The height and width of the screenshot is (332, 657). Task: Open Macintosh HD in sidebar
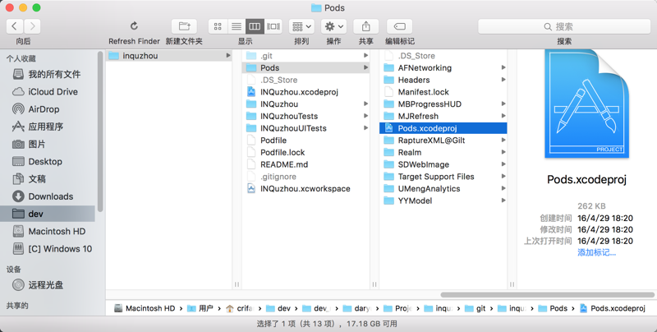pos(49,232)
